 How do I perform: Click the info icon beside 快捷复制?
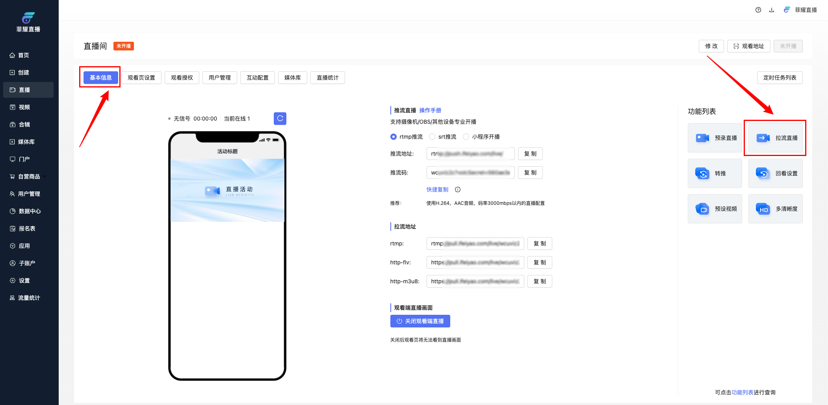tap(458, 189)
